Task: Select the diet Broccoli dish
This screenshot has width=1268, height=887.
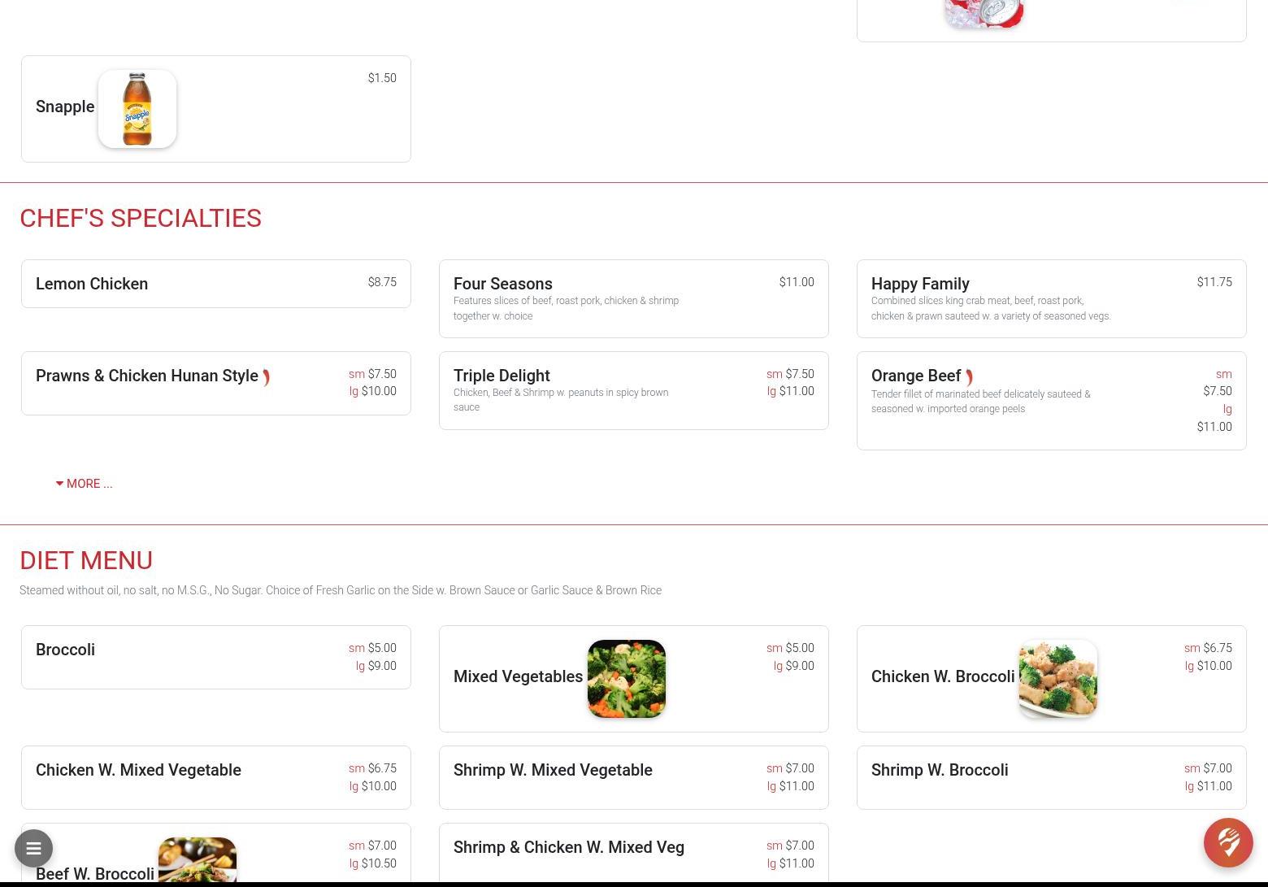Action: [216, 657]
